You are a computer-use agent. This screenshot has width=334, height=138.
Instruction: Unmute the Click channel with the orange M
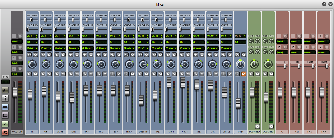243,74
